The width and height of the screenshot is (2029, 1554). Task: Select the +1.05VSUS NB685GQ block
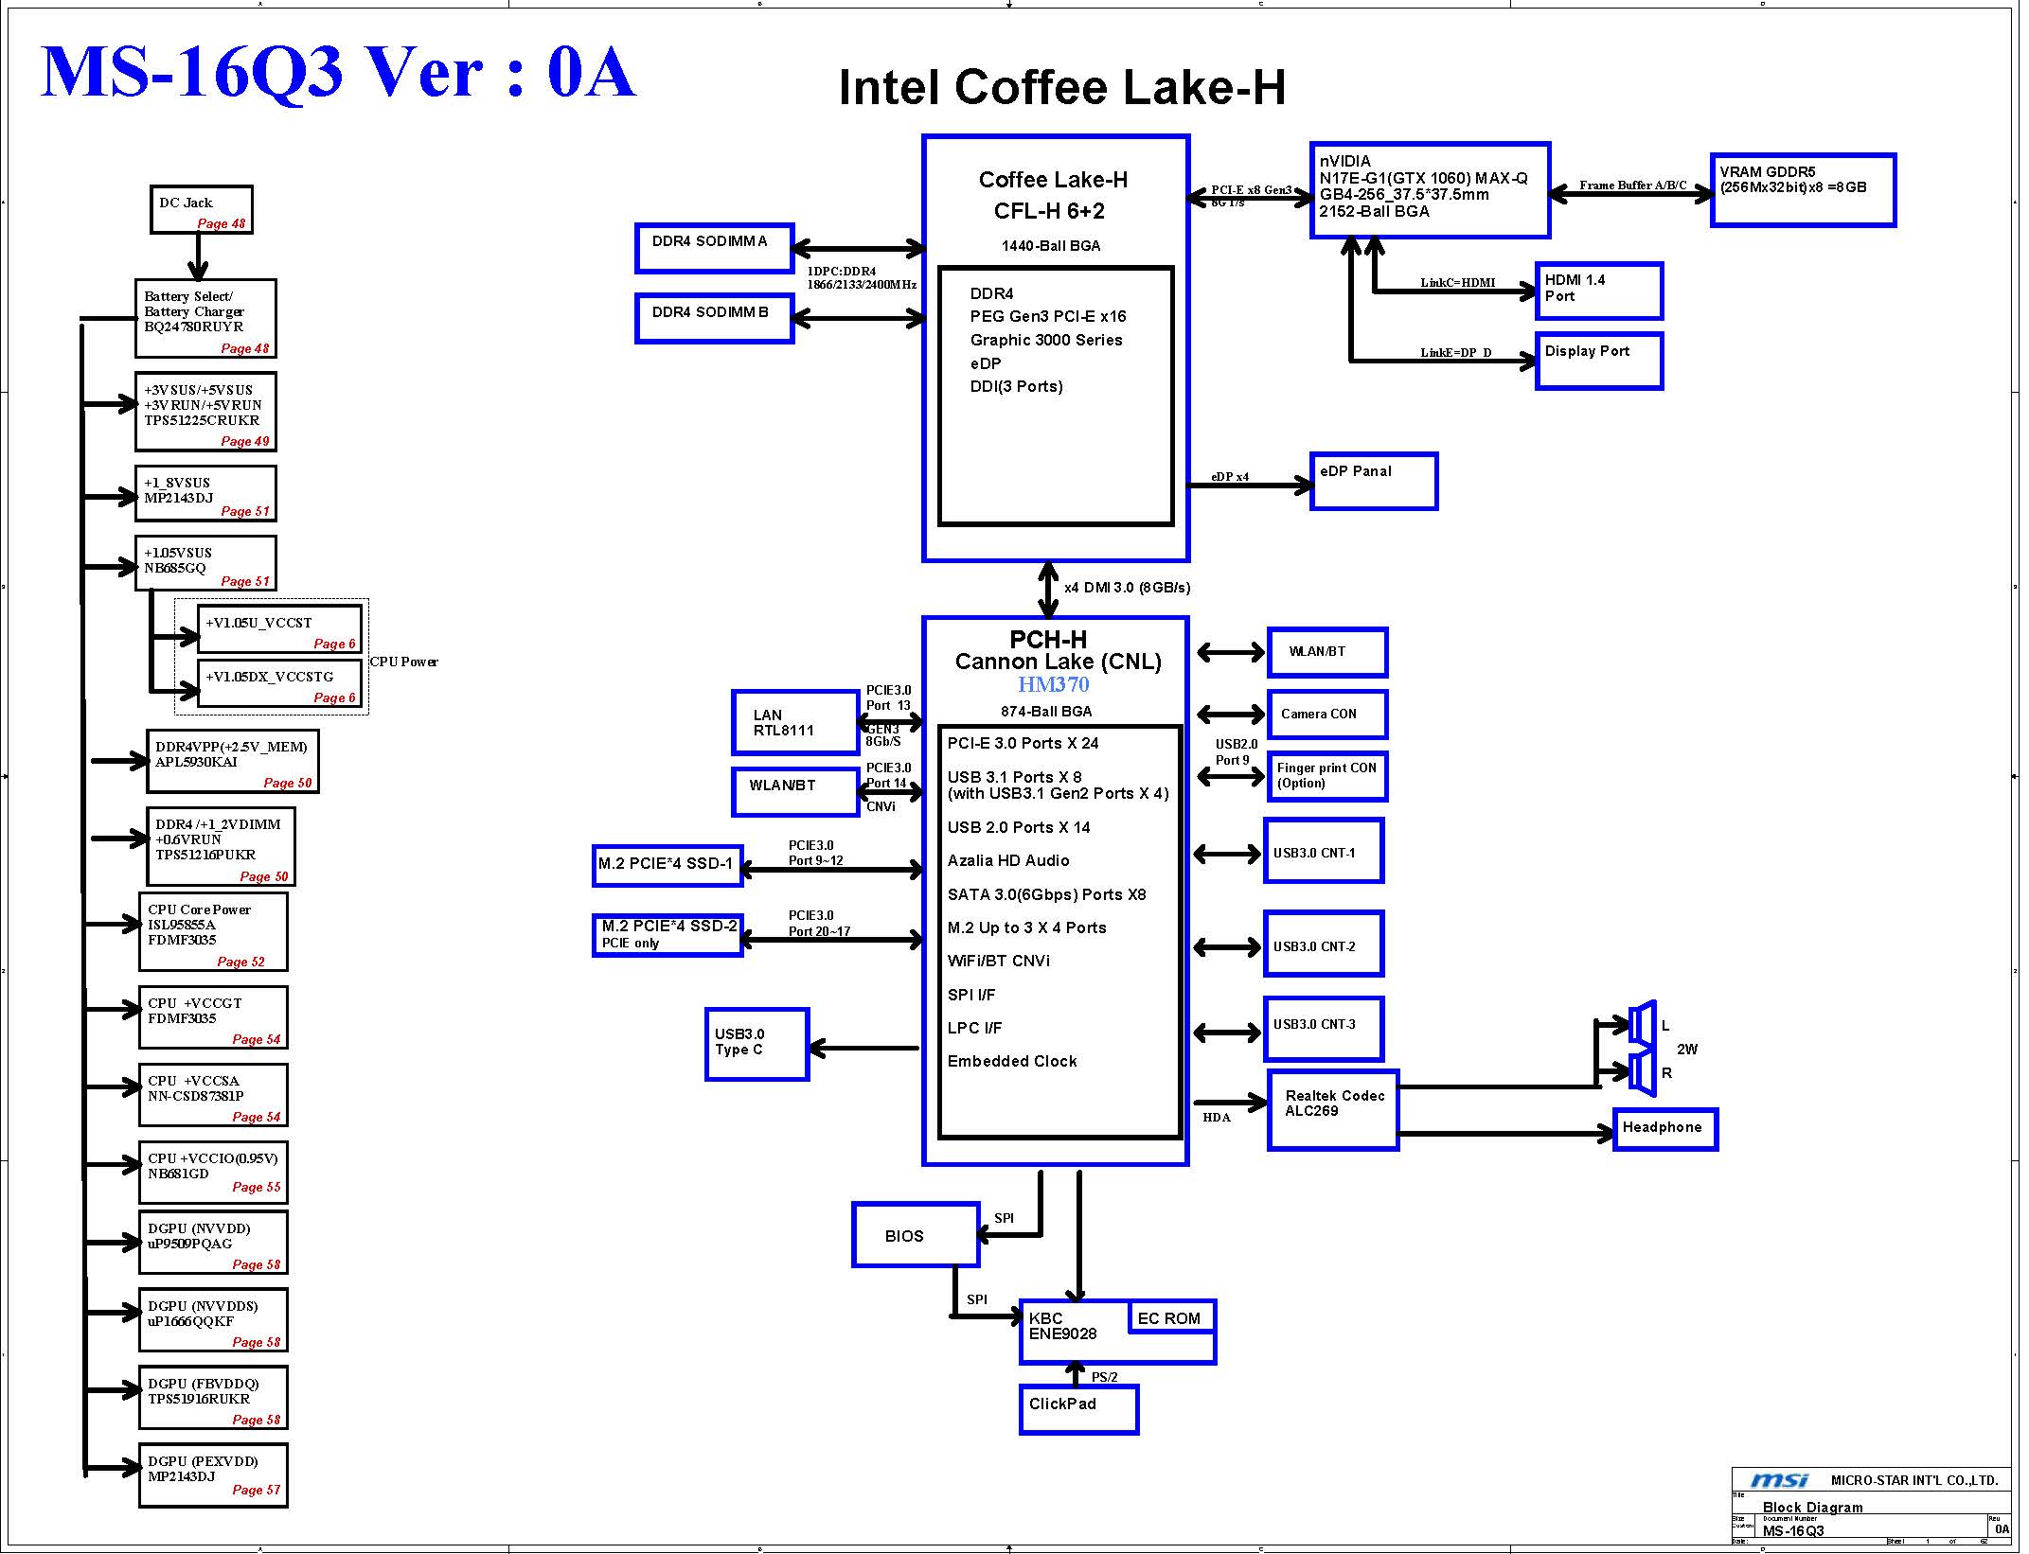[x=206, y=563]
